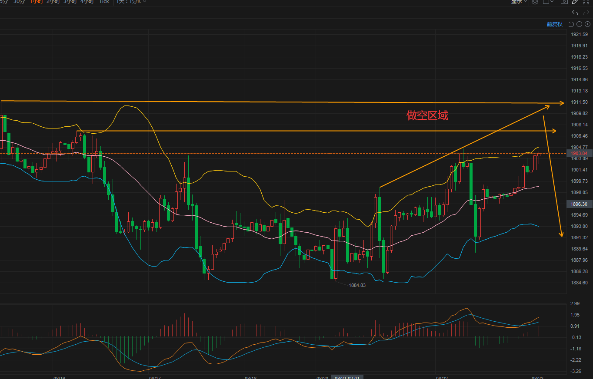Click the 1903.84 current price label
This screenshot has height=379, width=593.
coord(579,153)
